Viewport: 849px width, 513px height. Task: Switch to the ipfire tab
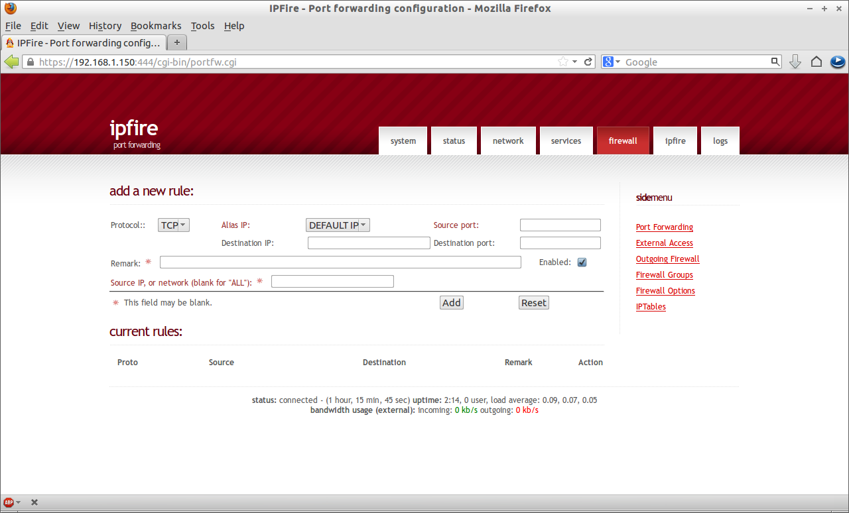675,141
